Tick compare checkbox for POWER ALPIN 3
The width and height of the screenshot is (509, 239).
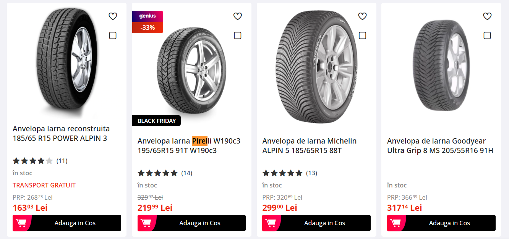pyautogui.click(x=113, y=36)
